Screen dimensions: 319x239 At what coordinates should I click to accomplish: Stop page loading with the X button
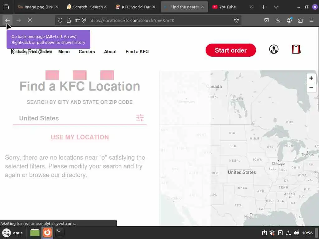click(30, 20)
